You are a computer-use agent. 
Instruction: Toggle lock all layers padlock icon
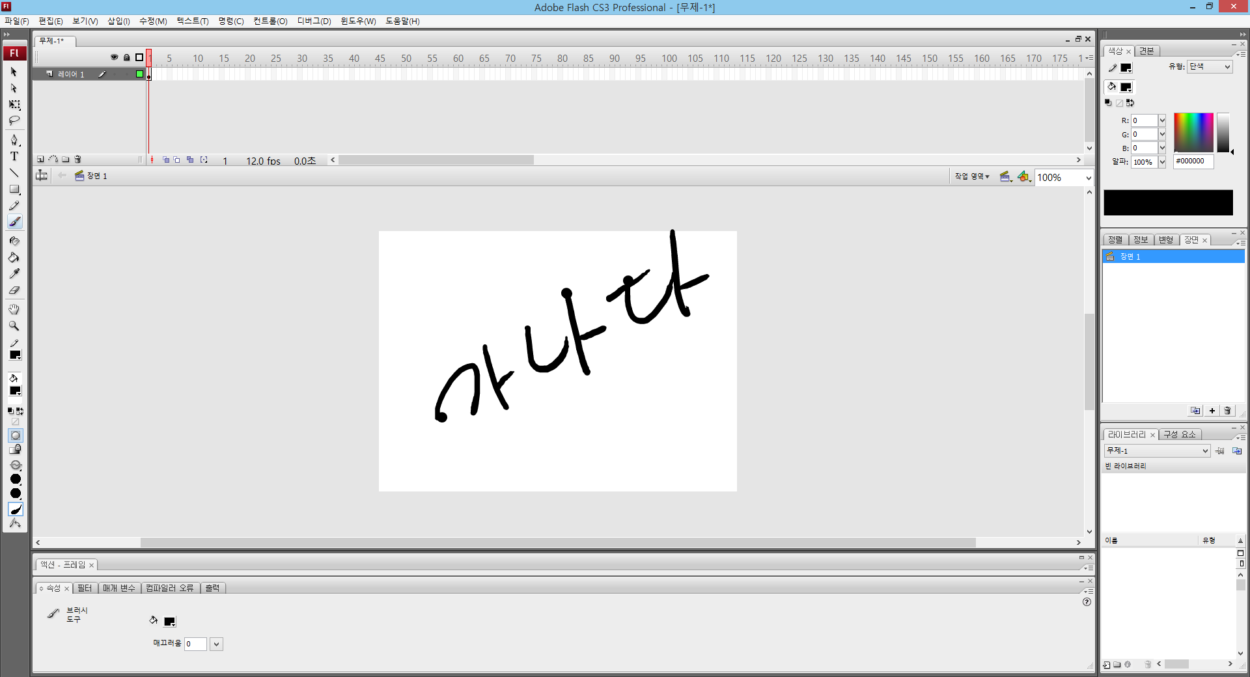(127, 57)
